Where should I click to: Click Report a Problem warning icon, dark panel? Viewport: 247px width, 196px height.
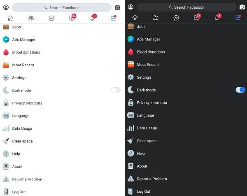coord(130,179)
